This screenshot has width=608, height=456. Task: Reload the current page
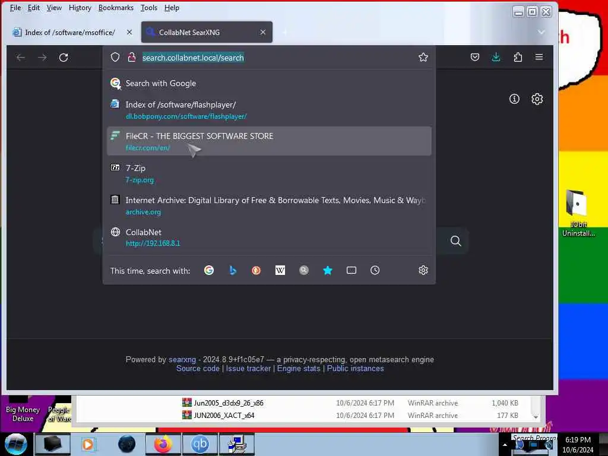64,58
